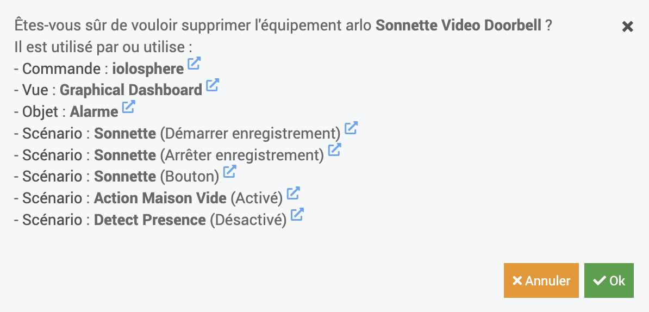
Task: Open link icon for Action Maison Vide
Action: click(x=294, y=193)
